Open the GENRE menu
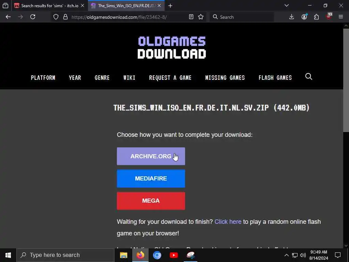This screenshot has width=349, height=262. [102, 78]
